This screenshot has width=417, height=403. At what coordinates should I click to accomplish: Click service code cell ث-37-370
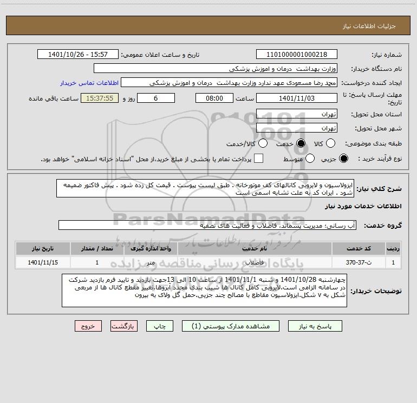359,262
